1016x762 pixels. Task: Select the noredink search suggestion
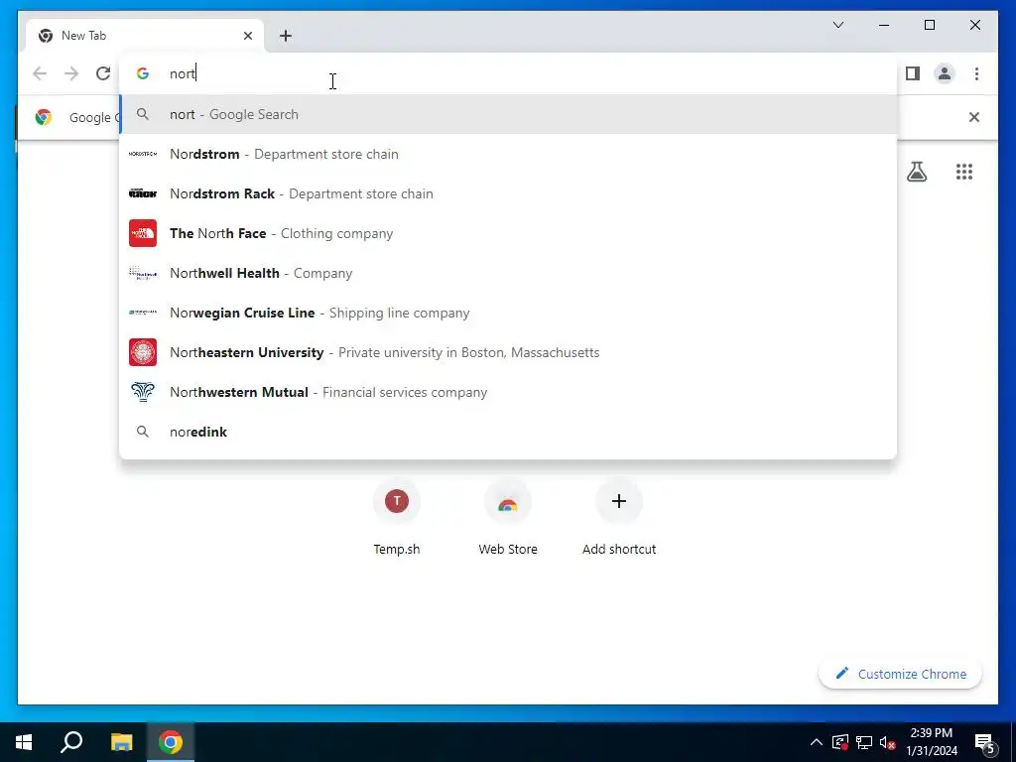508,432
